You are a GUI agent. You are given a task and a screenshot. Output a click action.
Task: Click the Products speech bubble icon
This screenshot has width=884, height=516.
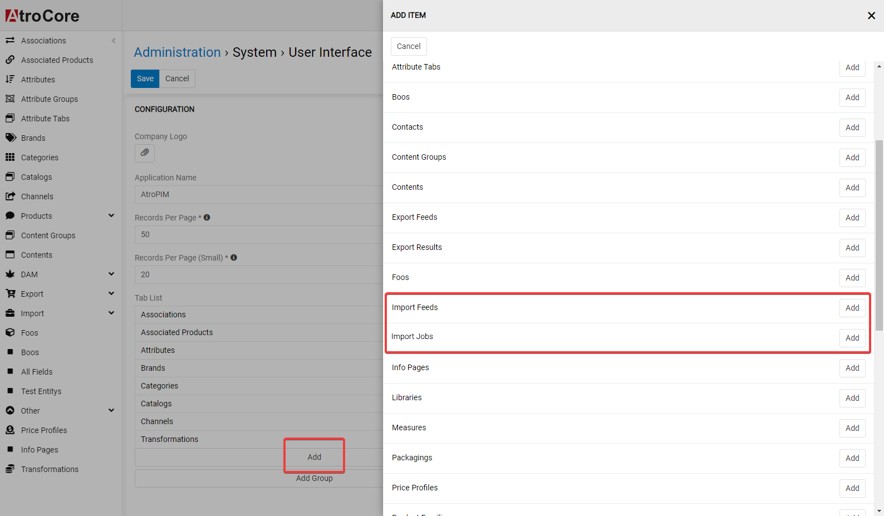pos(10,215)
